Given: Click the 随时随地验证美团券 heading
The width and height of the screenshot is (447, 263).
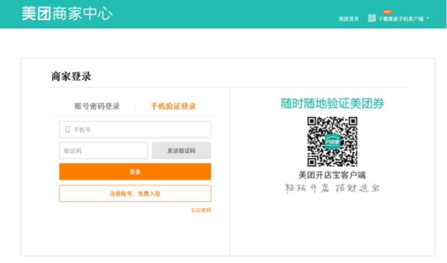Looking at the screenshot, I should 332,103.
